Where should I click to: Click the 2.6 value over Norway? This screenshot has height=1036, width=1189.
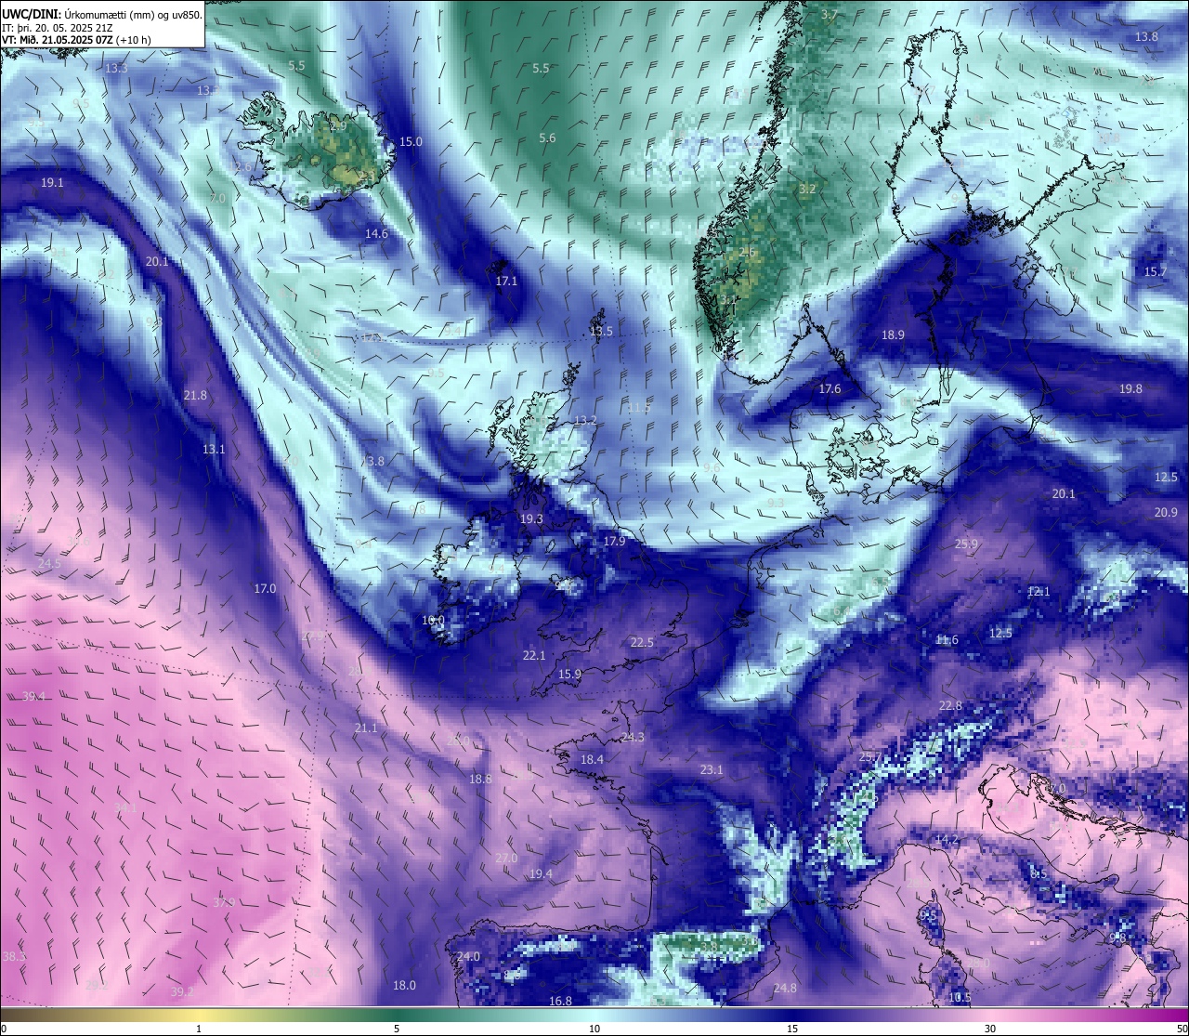point(748,252)
